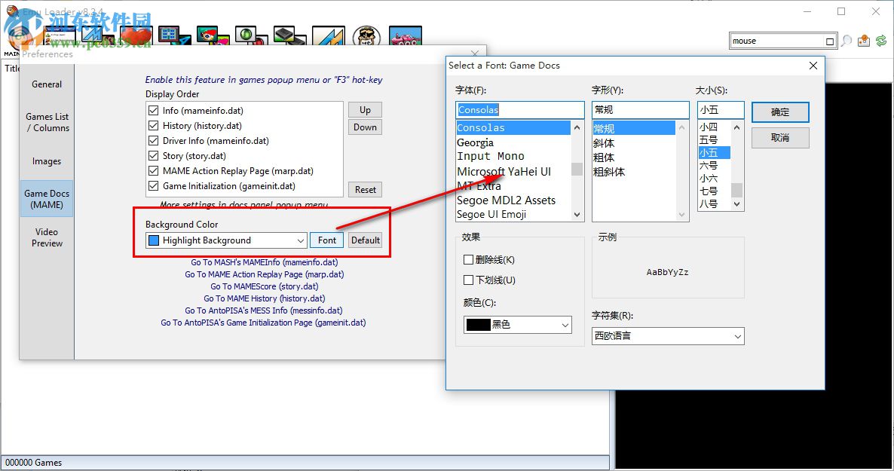Select the Game Docs (MAME) tab

point(47,199)
